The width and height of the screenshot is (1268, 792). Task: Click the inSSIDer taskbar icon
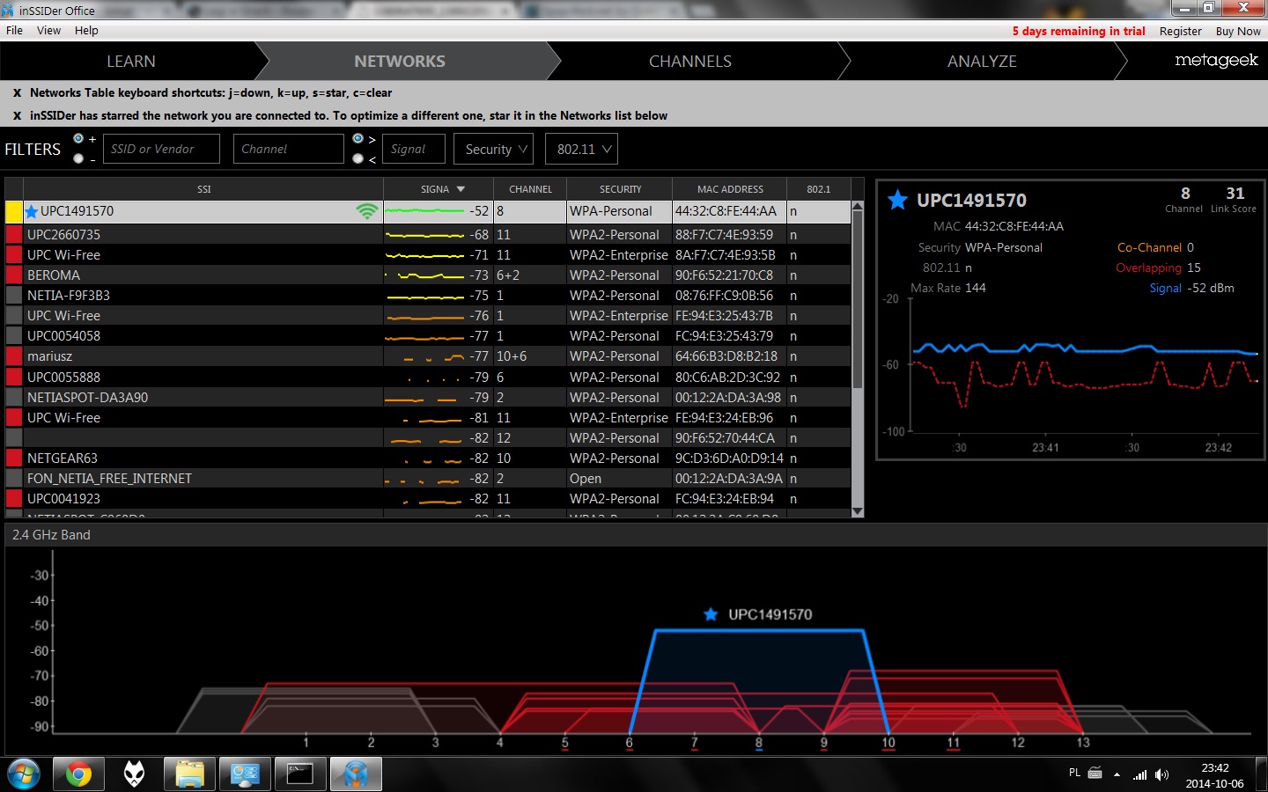coord(356,774)
